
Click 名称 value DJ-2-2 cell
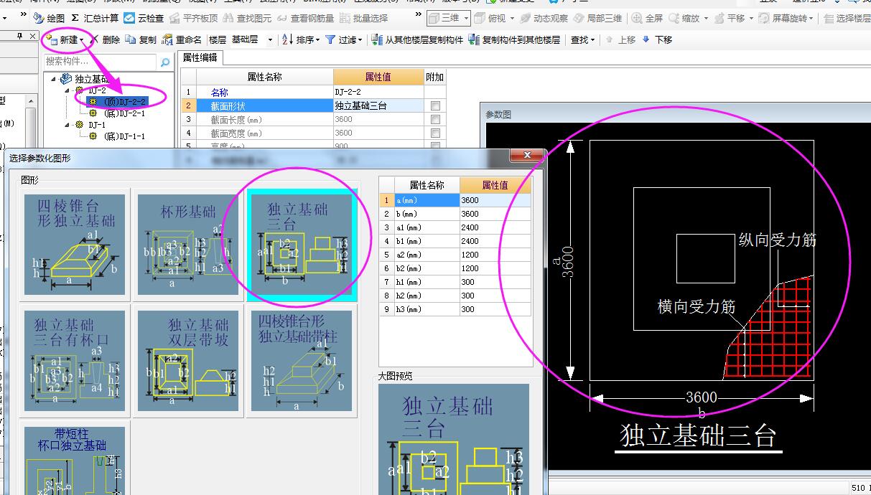[x=378, y=92]
